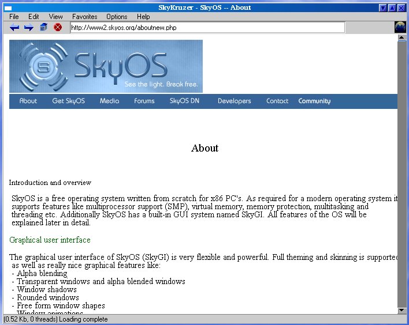Go back with the left arrow icon
The height and width of the screenshot is (325, 409).
(x=14, y=27)
